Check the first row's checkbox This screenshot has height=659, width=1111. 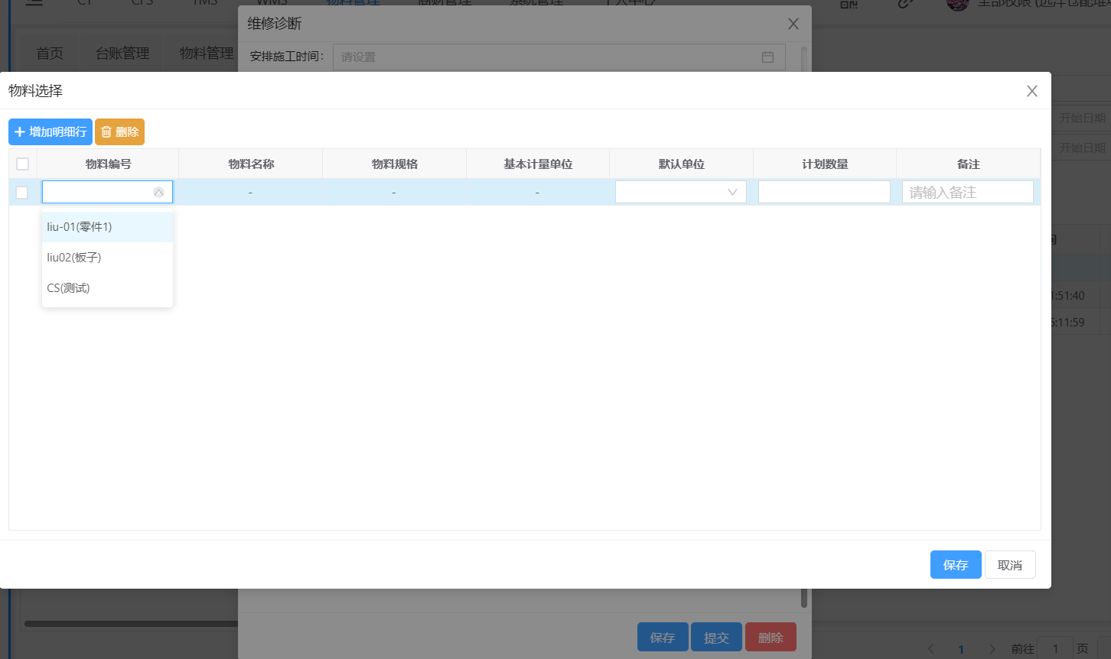(x=22, y=193)
